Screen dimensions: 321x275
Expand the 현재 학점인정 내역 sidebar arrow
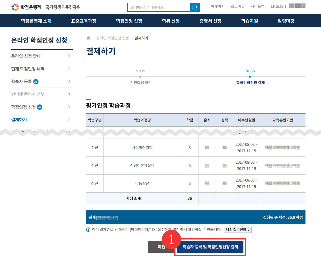click(x=69, y=69)
